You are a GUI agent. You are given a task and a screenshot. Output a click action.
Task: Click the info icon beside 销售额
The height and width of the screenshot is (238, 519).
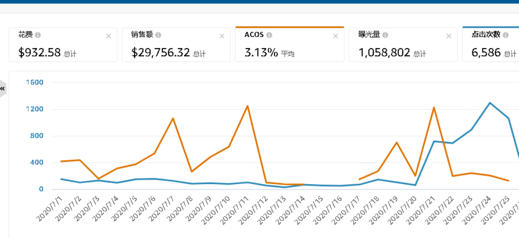(158, 35)
